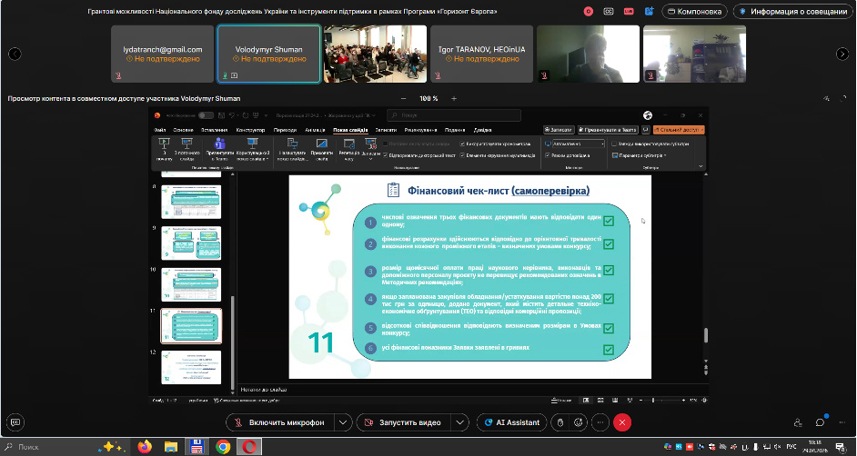Open the Компоновка layout menu

693,12
